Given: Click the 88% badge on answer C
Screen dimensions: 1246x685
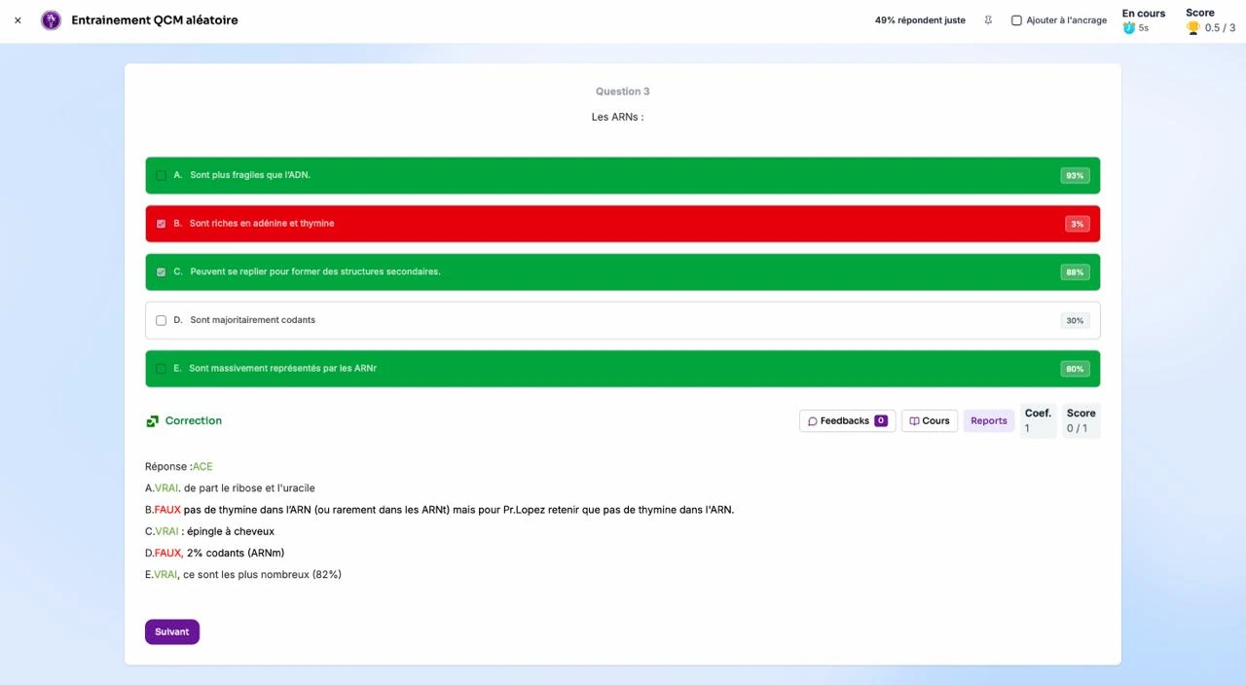Looking at the screenshot, I should click(1075, 272).
